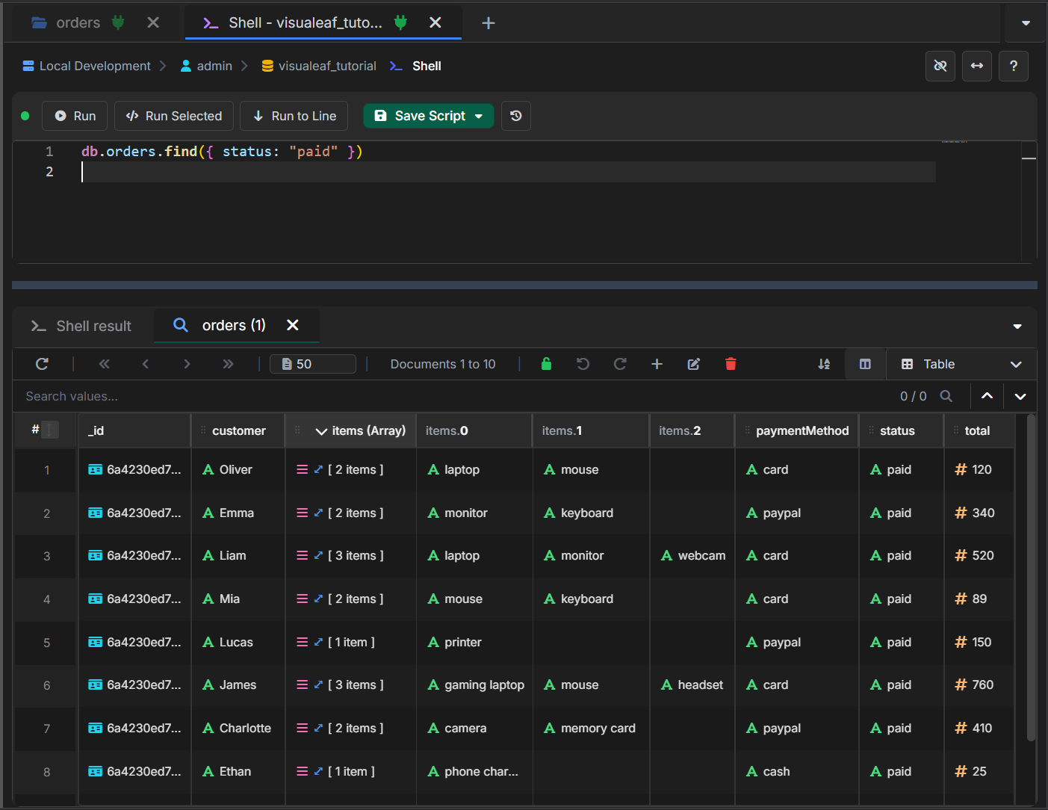The height and width of the screenshot is (810, 1048).
Task: Select the Shell - visualeaf_tuto... tab
Action: tap(306, 22)
